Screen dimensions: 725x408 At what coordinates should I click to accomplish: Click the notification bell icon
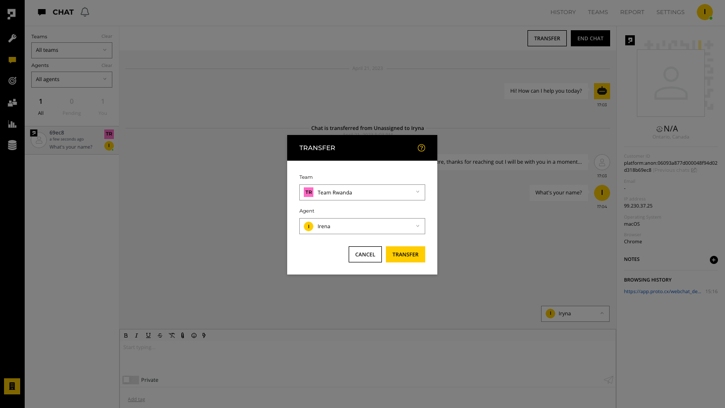click(x=85, y=12)
